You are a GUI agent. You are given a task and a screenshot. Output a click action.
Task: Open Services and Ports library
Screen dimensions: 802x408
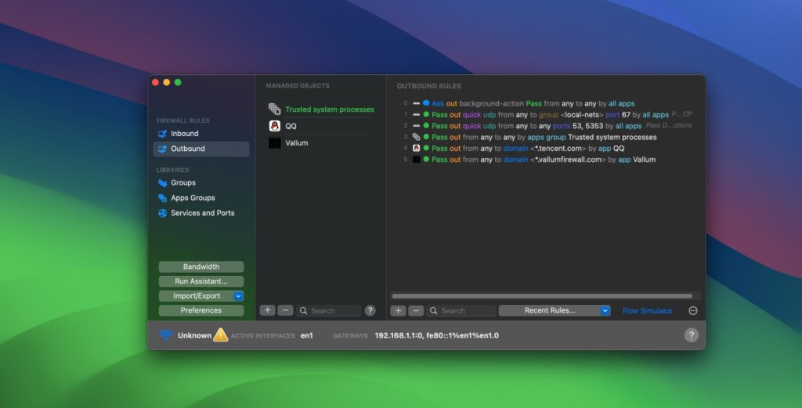[201, 213]
